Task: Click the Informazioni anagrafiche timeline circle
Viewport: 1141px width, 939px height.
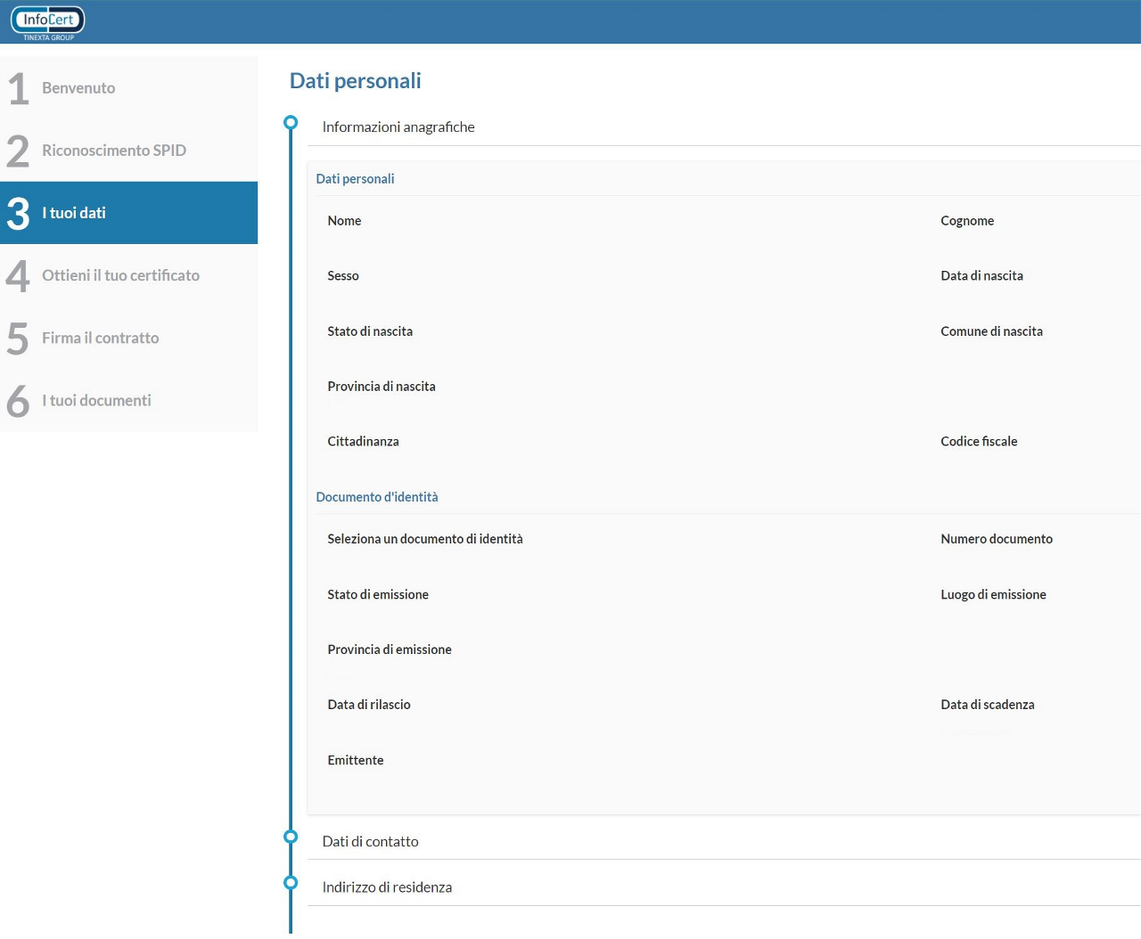Action: coord(291,122)
